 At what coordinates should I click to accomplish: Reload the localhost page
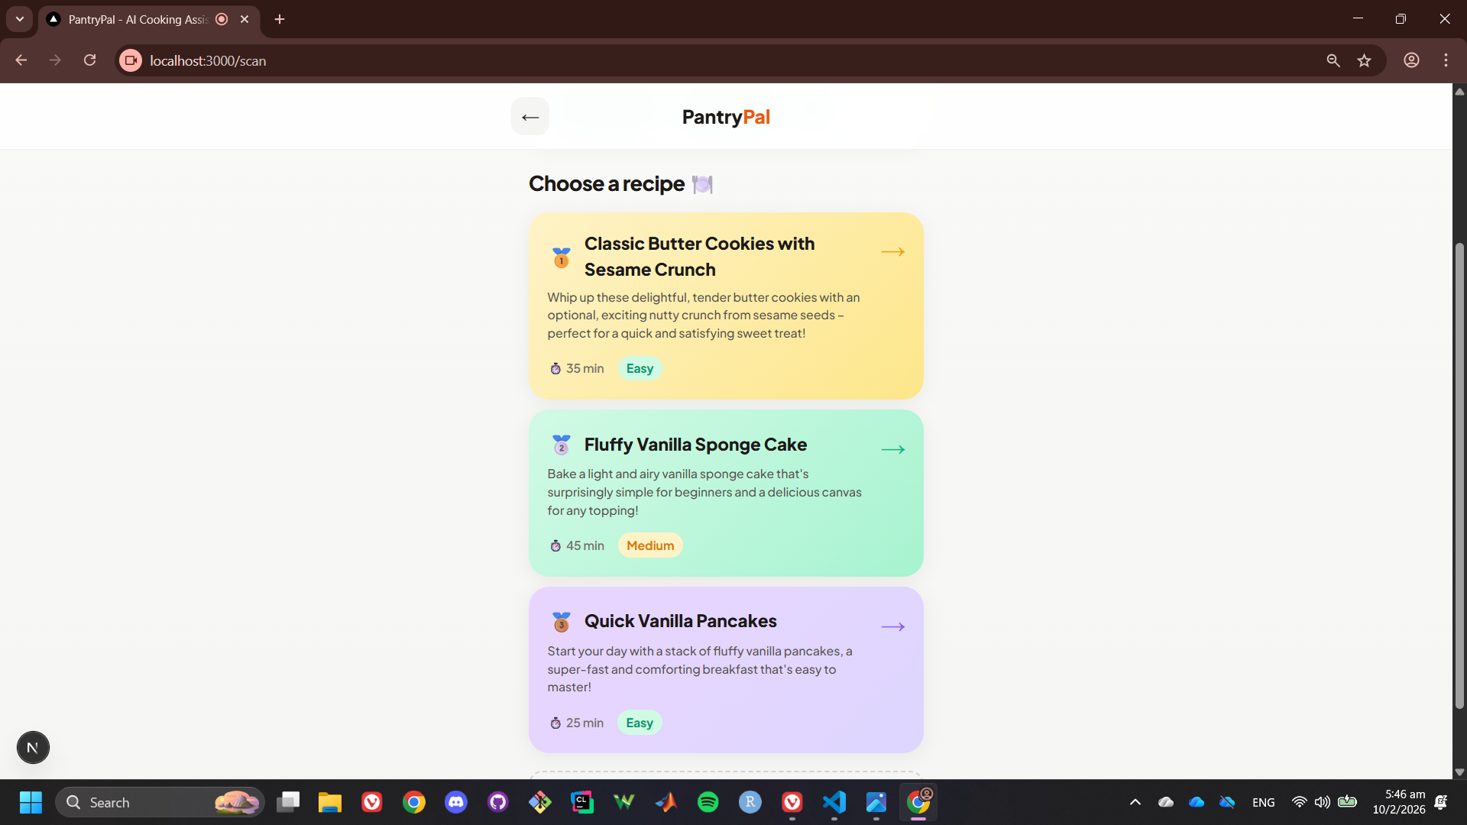89,60
